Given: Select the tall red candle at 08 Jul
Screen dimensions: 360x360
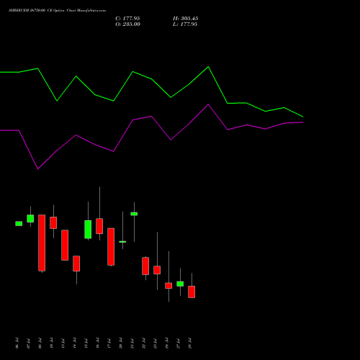Looking at the screenshot, I should click(42, 243).
